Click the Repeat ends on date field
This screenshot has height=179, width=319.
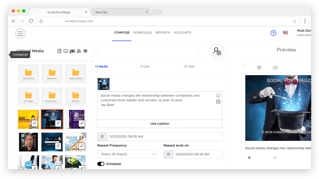[198, 154]
